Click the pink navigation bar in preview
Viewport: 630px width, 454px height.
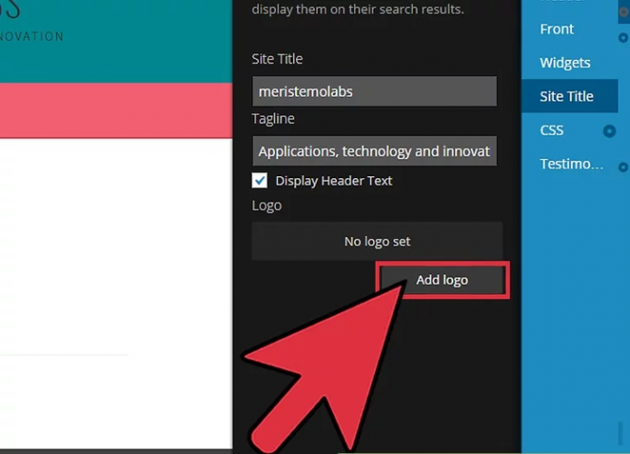[x=116, y=110]
